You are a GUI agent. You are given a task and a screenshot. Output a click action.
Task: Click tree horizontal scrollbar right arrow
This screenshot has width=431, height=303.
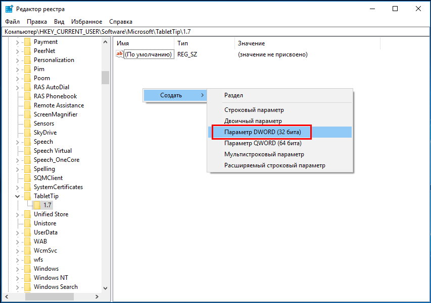click(x=97, y=296)
